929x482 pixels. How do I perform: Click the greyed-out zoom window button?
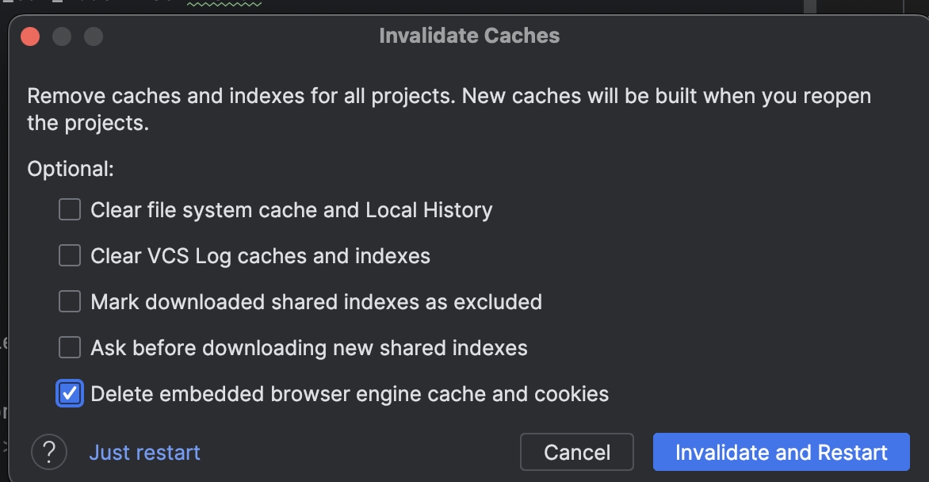[94, 36]
